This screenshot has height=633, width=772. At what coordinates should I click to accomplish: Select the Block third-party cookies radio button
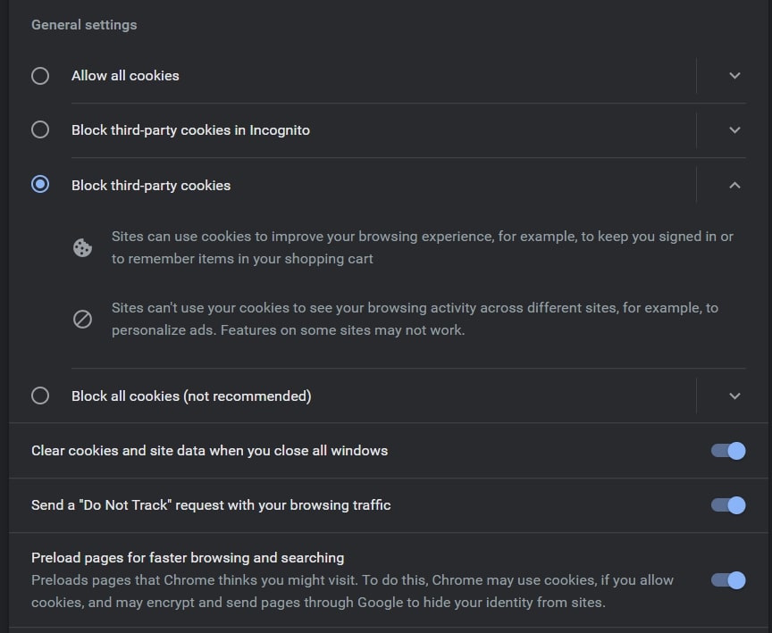[40, 185]
